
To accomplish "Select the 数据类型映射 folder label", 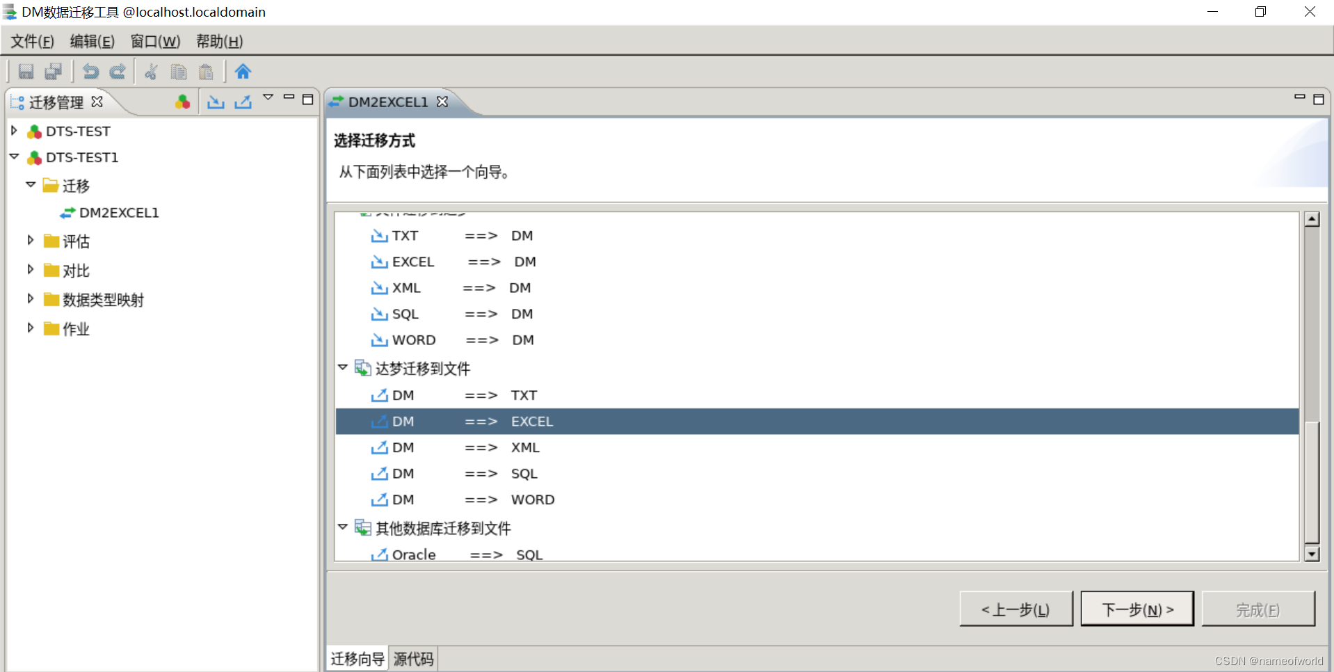I will (103, 300).
